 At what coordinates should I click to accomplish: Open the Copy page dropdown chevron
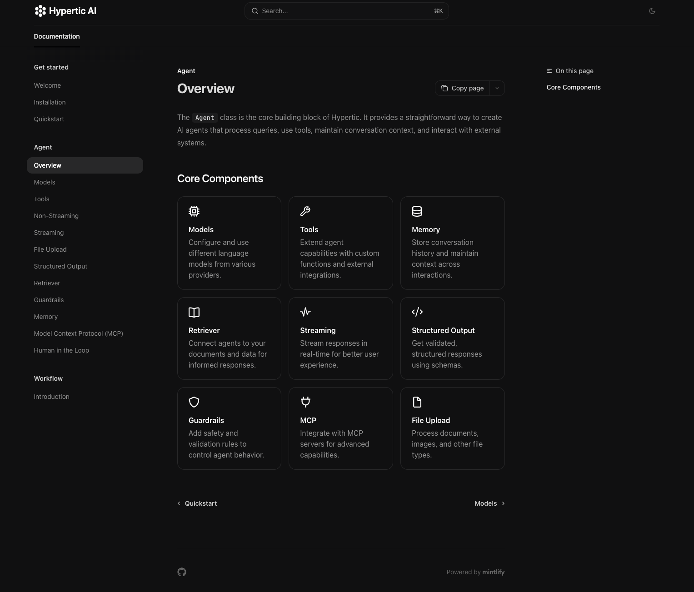click(x=497, y=88)
